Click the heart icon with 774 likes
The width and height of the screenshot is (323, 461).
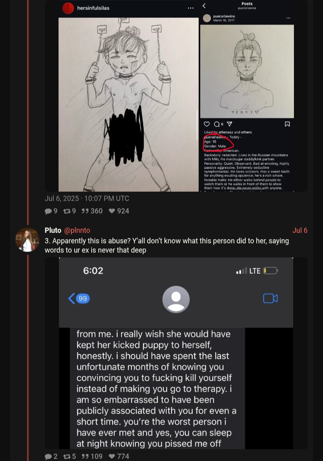click(x=112, y=457)
